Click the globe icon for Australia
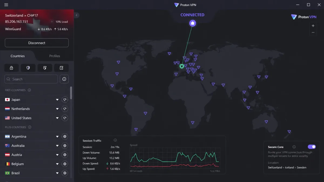 (65, 146)
